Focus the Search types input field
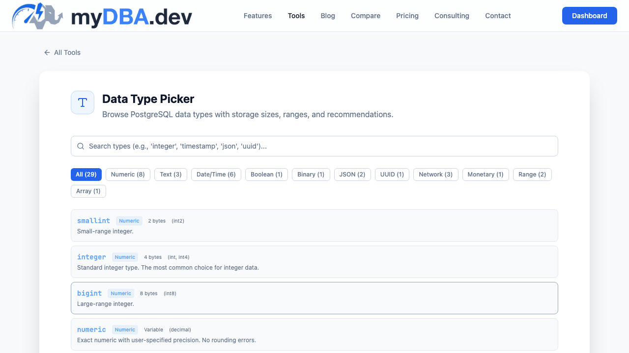The height and width of the screenshot is (353, 629). 314,146
